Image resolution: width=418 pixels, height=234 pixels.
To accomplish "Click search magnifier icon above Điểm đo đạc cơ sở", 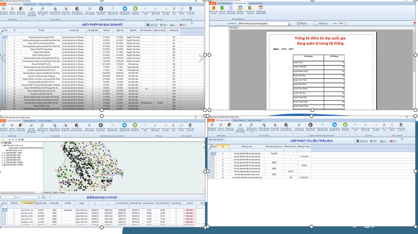I will tap(43, 197).
